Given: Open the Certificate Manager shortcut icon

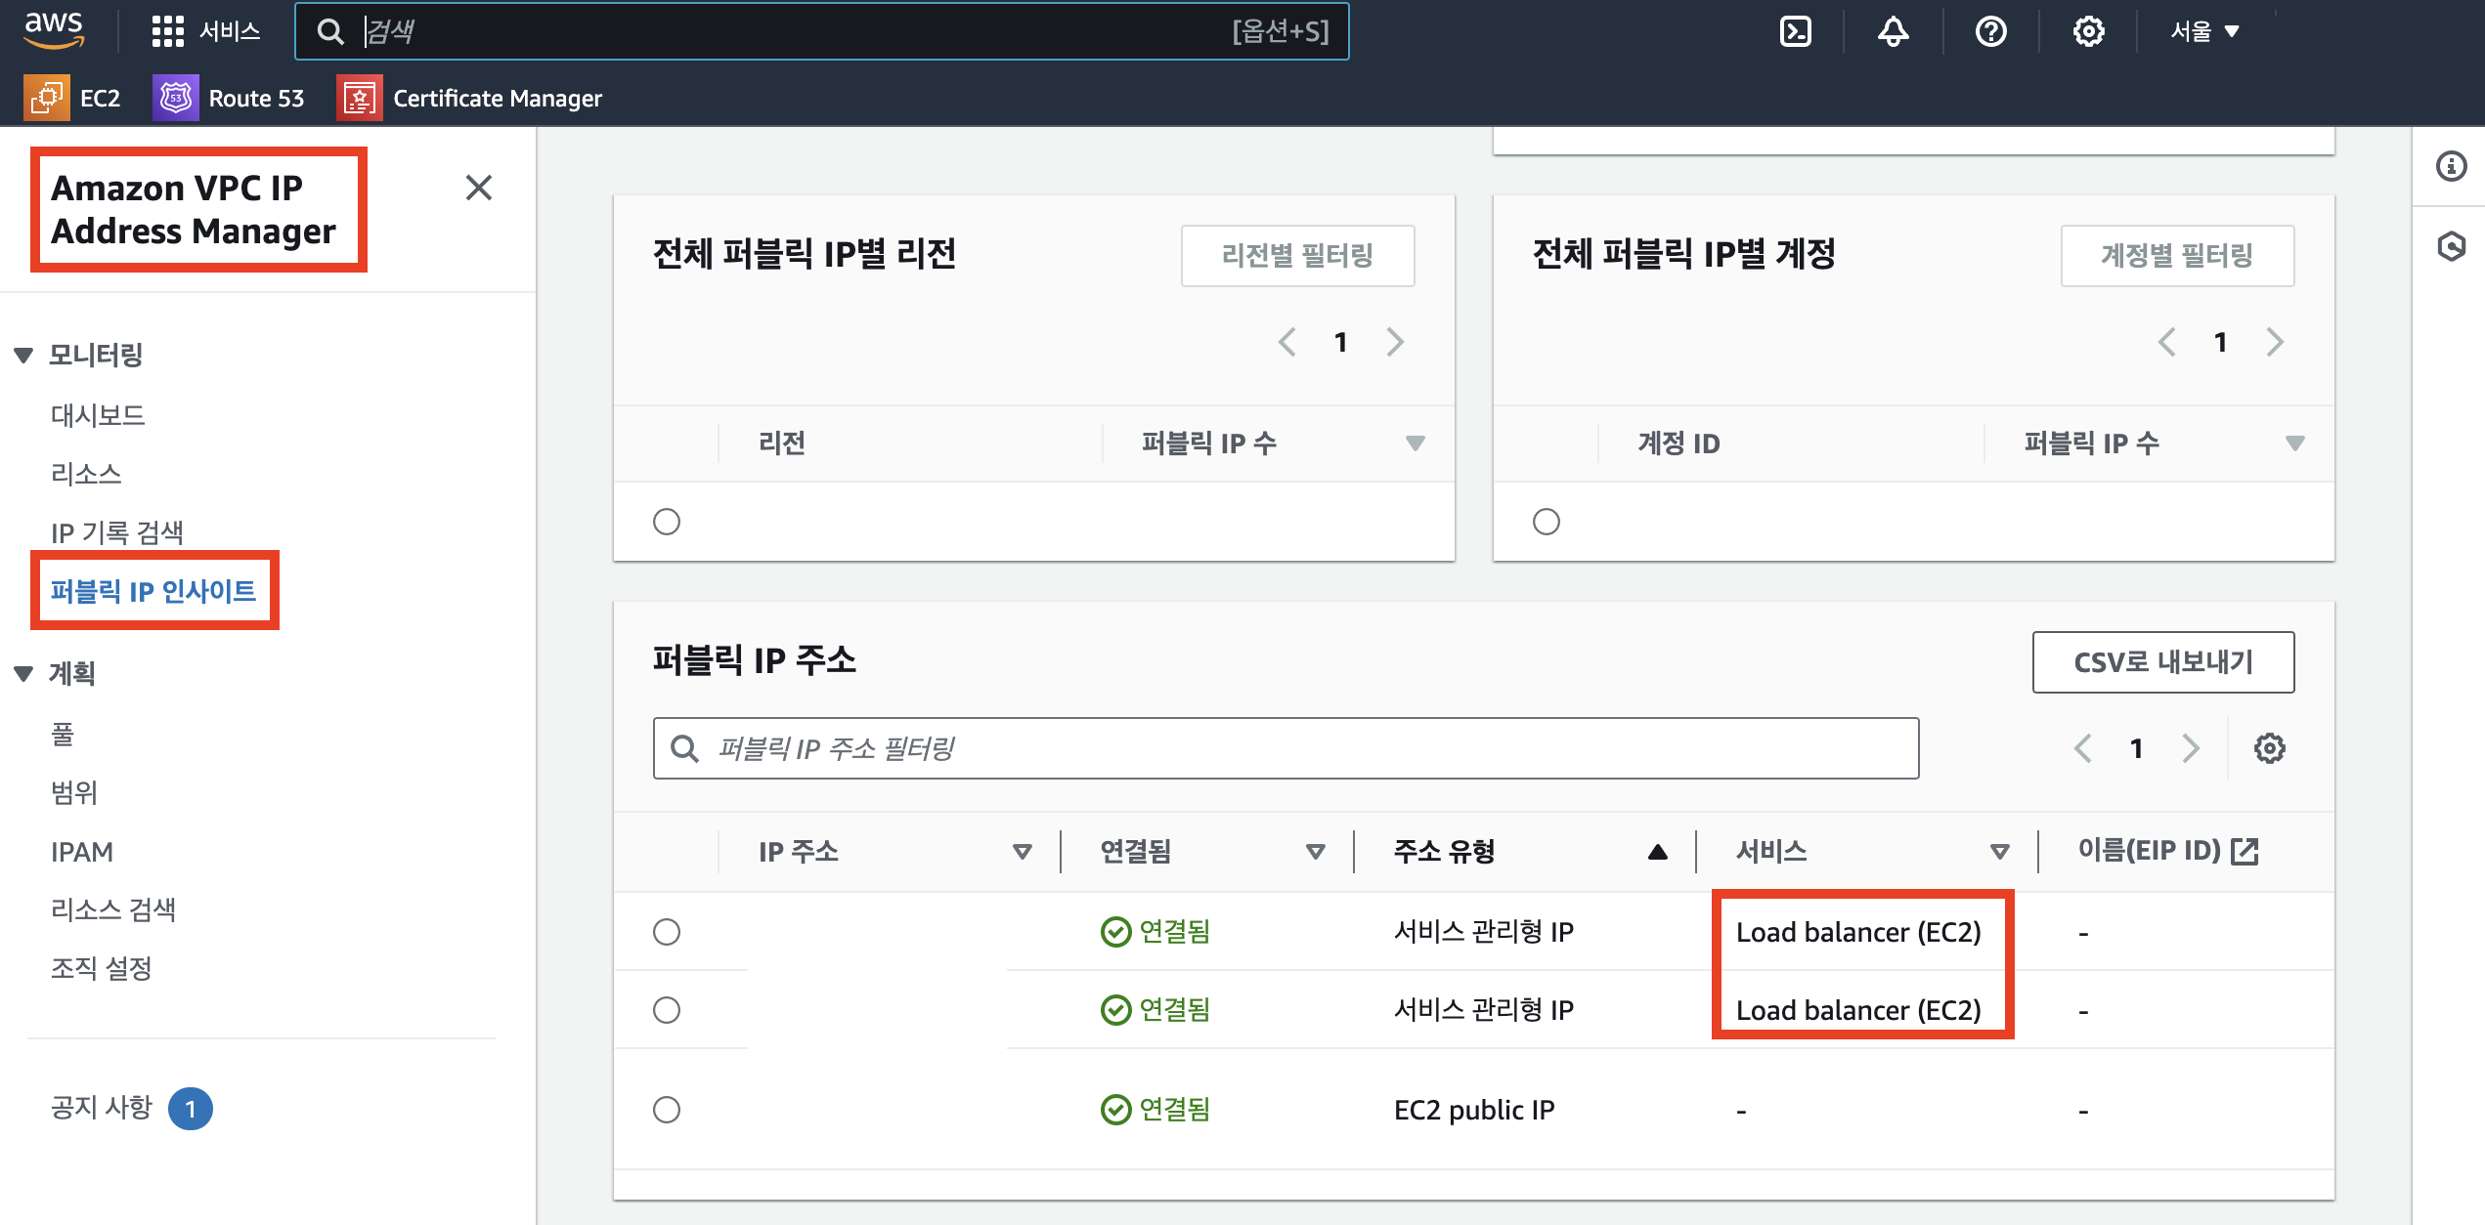Looking at the screenshot, I should 359,98.
